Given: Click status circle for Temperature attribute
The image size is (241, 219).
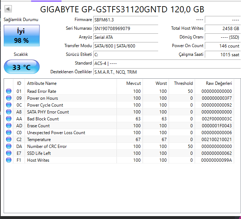Looking at the screenshot, I should click(9, 139).
